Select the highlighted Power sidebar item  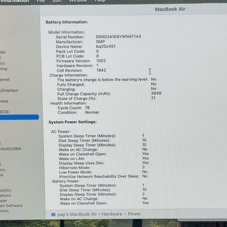pos(20,117)
